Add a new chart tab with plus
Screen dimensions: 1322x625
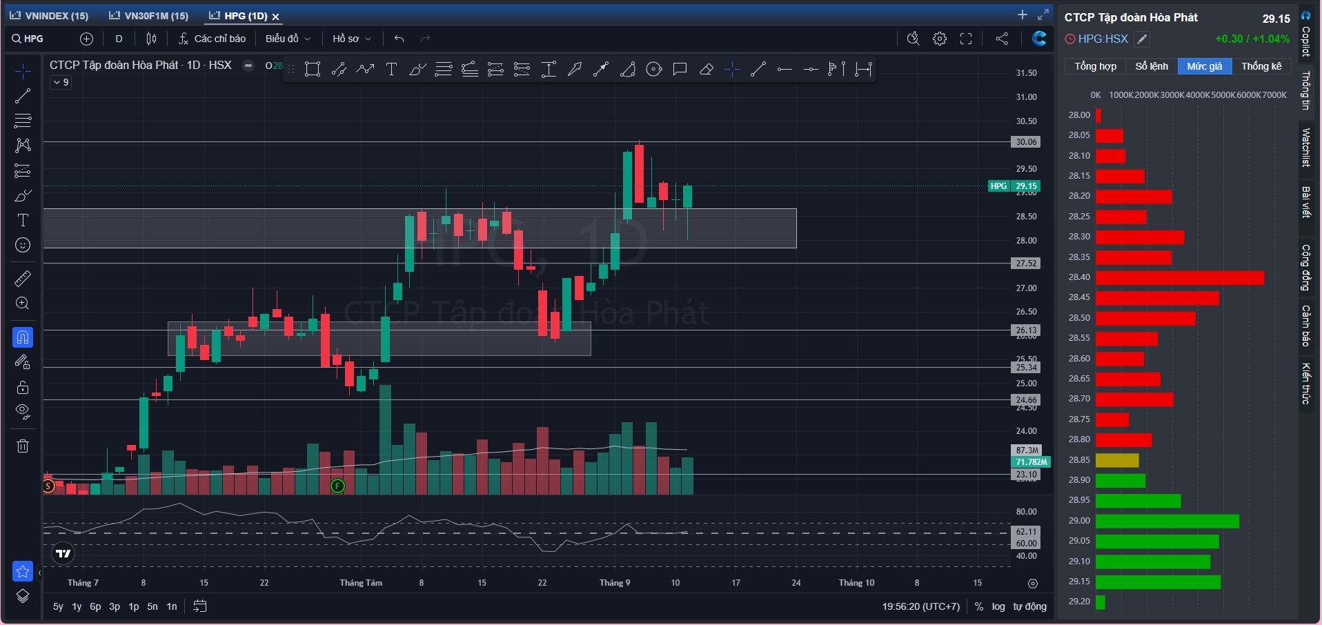point(1023,14)
